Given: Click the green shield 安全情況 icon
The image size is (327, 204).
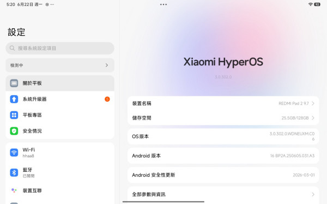Looking at the screenshot, I should click(x=14, y=131).
